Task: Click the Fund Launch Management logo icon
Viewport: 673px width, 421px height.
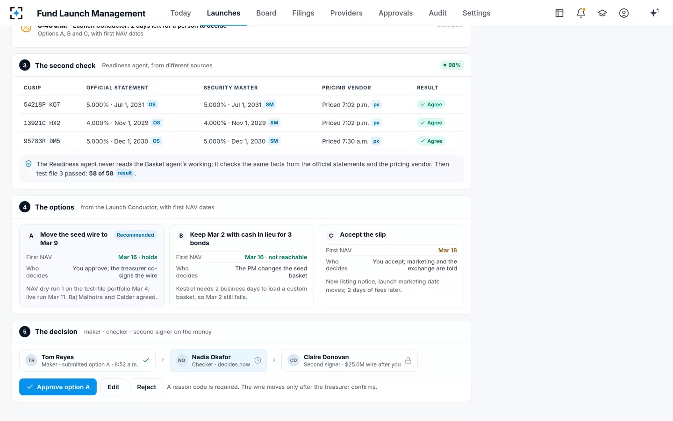Action: coord(16,13)
